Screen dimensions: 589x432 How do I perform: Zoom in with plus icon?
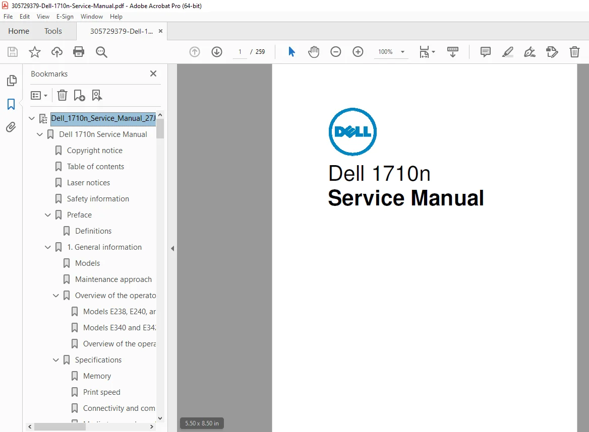click(358, 52)
